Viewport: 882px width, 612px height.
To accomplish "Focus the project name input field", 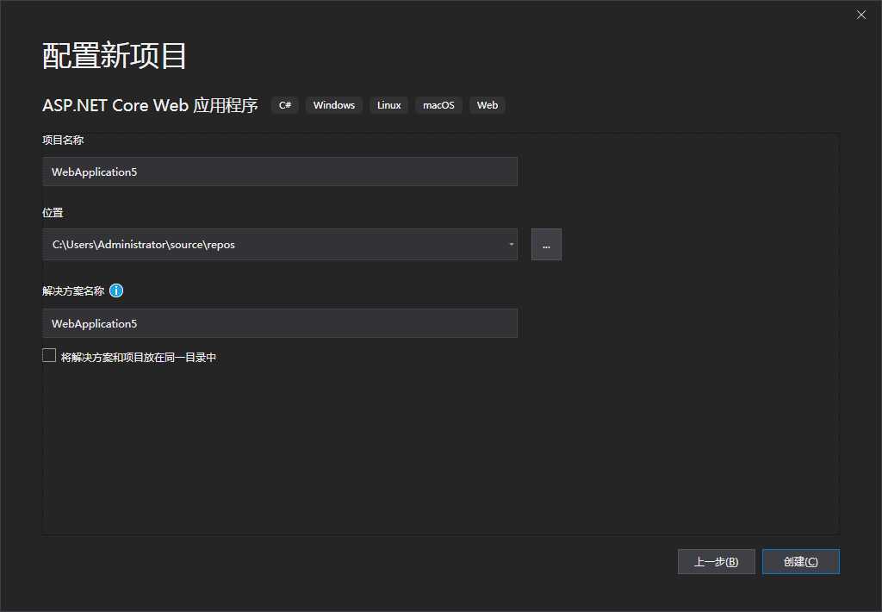I will [280, 172].
